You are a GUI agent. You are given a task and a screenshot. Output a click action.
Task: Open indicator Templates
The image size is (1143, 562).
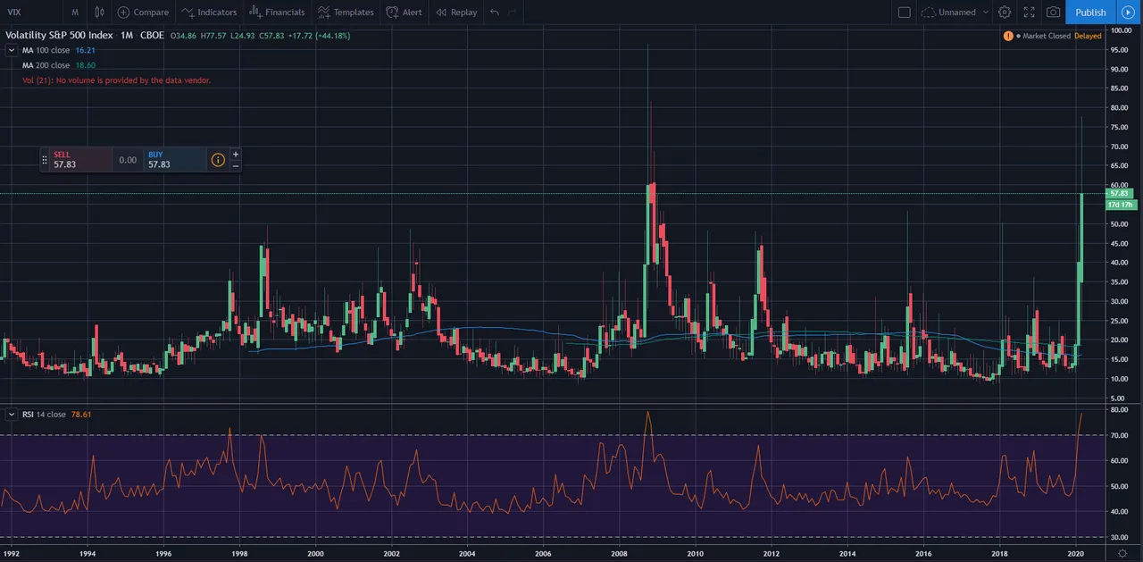pos(346,13)
